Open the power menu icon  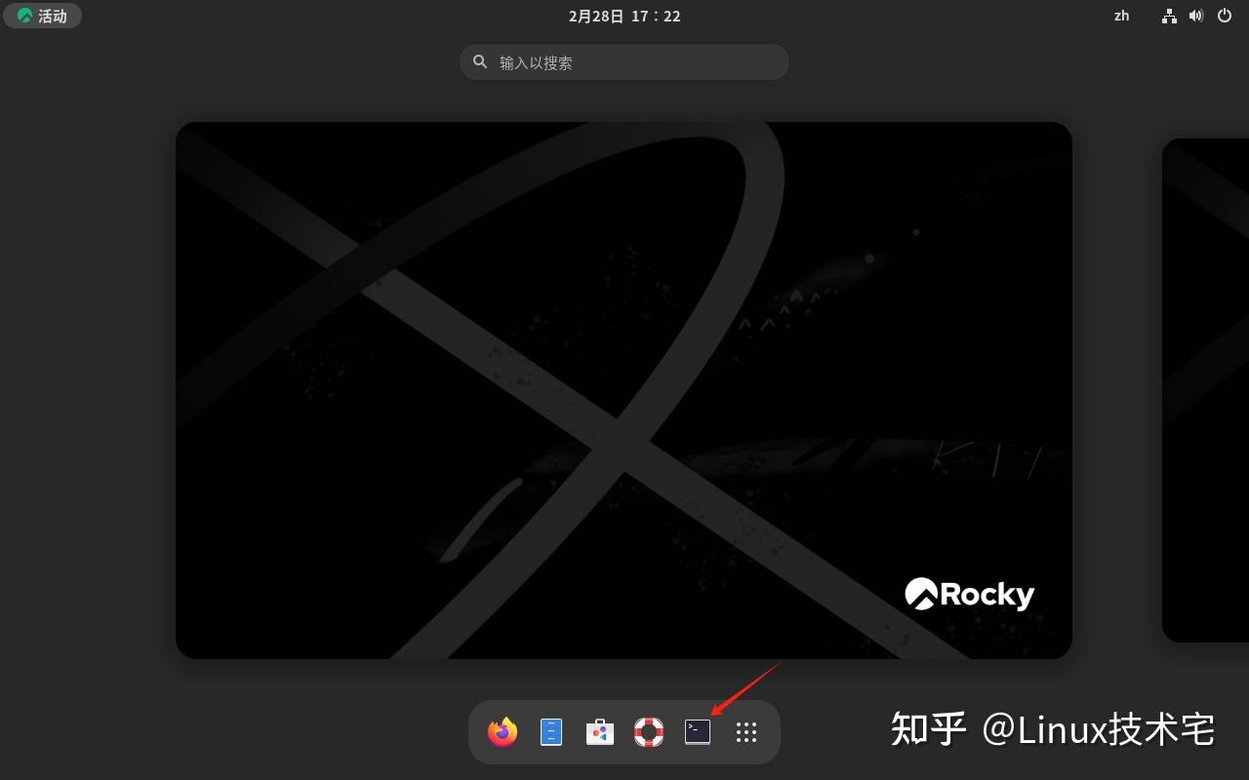pyautogui.click(x=1225, y=16)
